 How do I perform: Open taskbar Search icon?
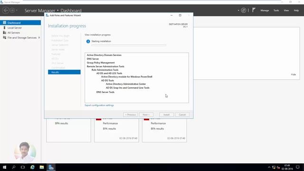coord(14,167)
